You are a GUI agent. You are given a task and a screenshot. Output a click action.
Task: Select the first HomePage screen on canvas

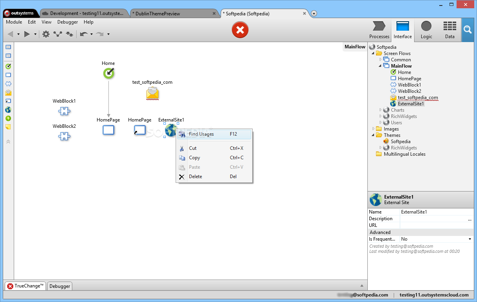108,130
